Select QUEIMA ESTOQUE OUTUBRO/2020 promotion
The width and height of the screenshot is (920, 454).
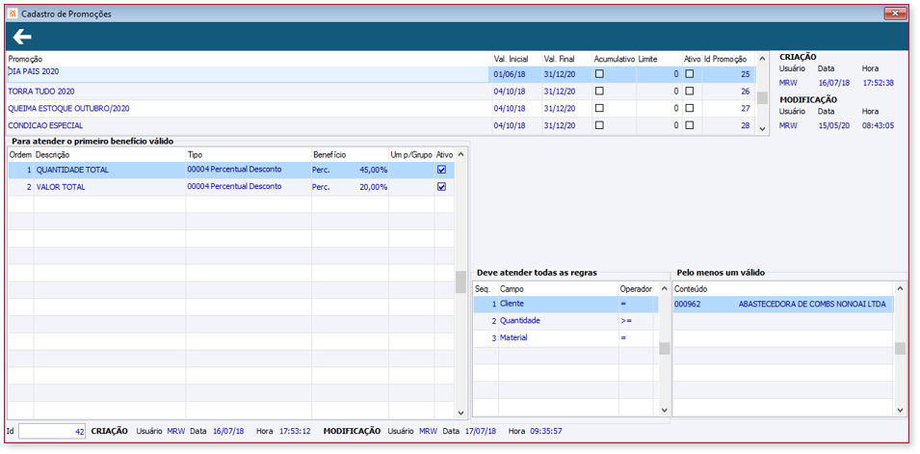(x=381, y=108)
